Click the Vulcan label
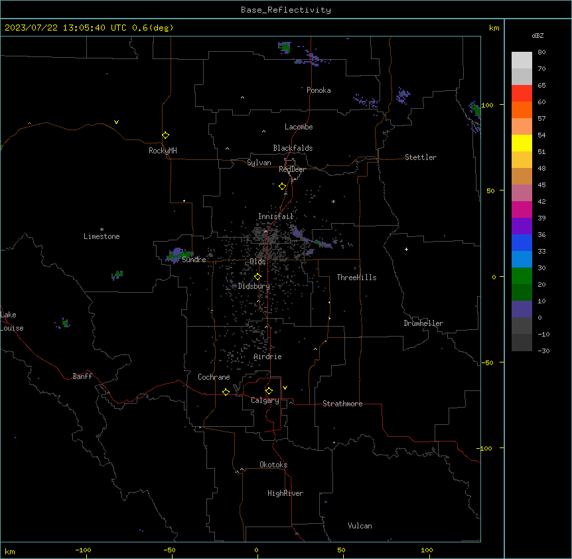 pos(360,526)
